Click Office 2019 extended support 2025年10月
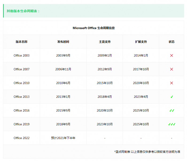Screen dimensions: 187x161 (x=141, y=124)
